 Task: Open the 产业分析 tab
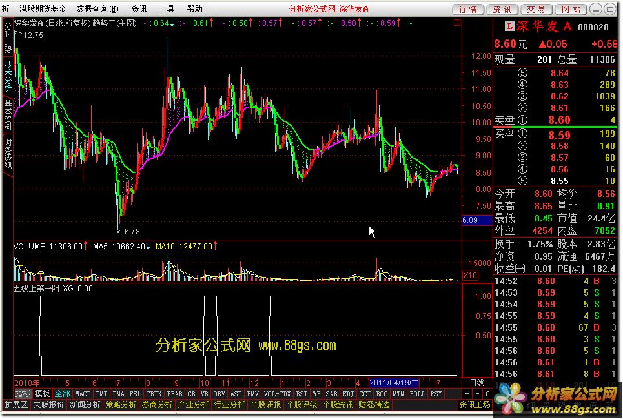(x=193, y=405)
